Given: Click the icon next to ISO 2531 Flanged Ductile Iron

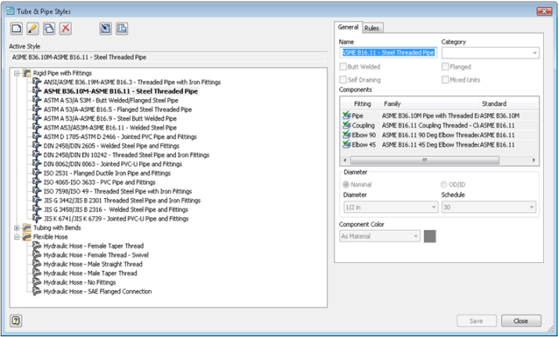Looking at the screenshot, I should click(x=37, y=173).
